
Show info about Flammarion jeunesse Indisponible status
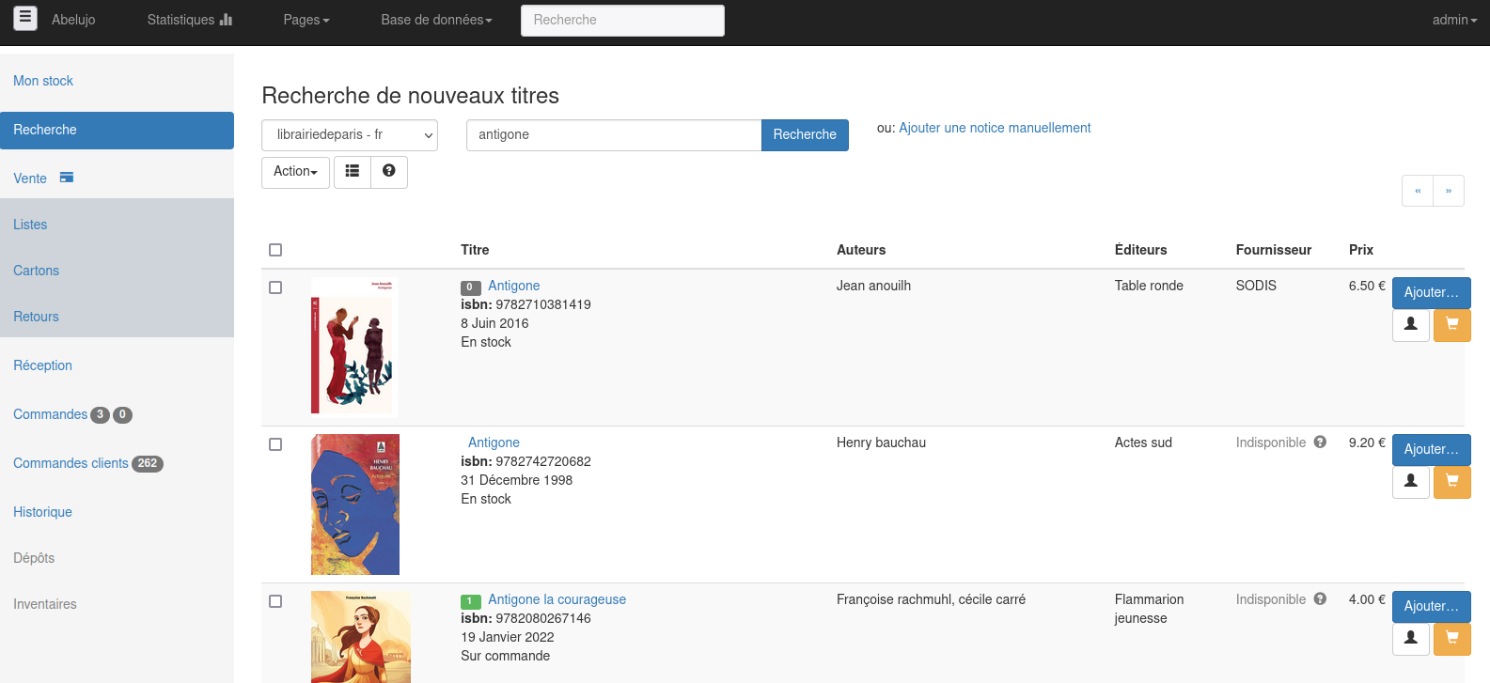coord(1320,599)
